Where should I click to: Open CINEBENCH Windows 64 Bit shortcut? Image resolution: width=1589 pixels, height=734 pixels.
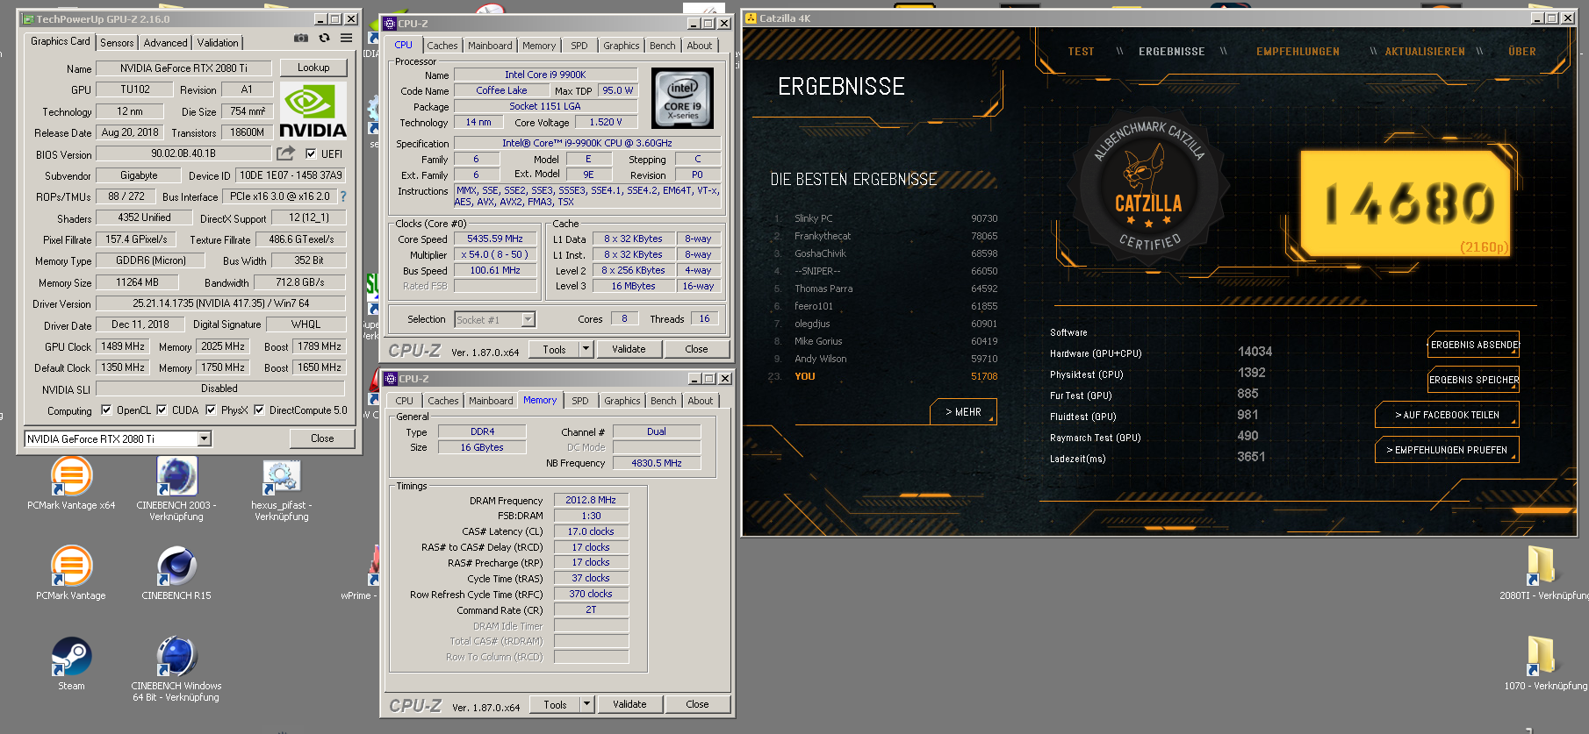click(176, 669)
